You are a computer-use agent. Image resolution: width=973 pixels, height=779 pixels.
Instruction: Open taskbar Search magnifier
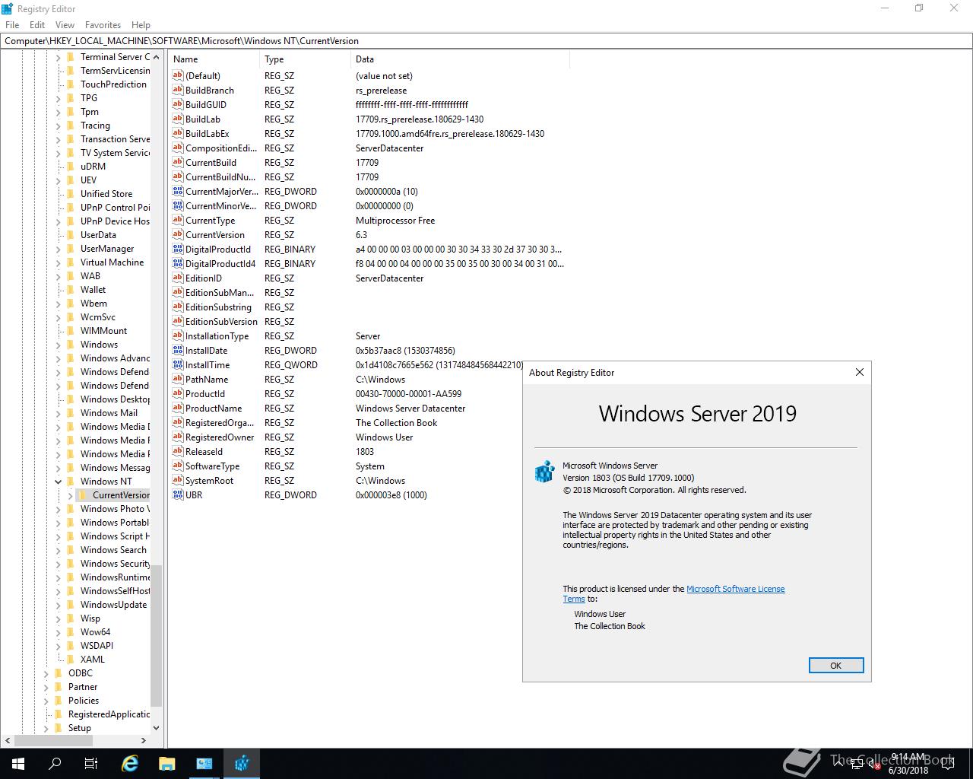pos(55,763)
